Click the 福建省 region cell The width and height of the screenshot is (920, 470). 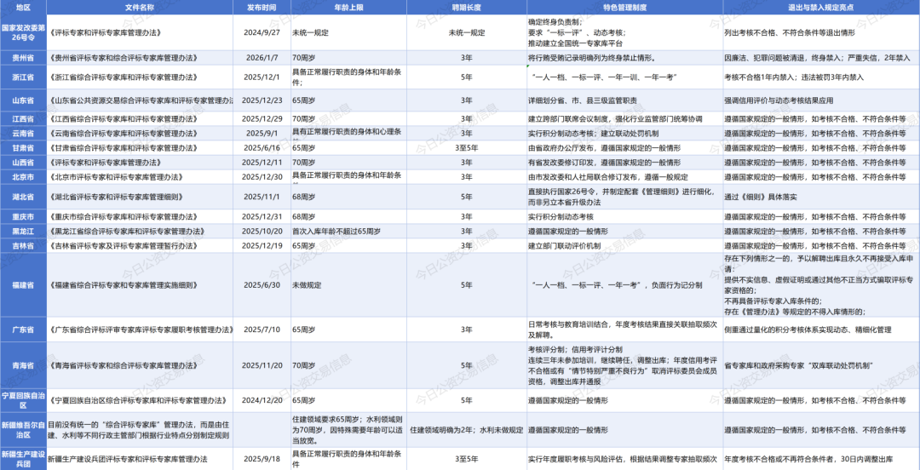click(23, 284)
